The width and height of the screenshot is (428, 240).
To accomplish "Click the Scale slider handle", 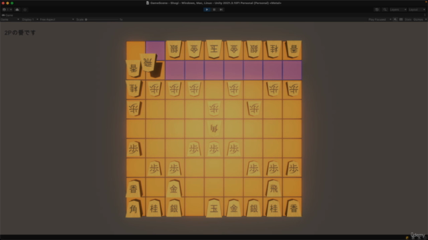I will pyautogui.click(x=86, y=19).
